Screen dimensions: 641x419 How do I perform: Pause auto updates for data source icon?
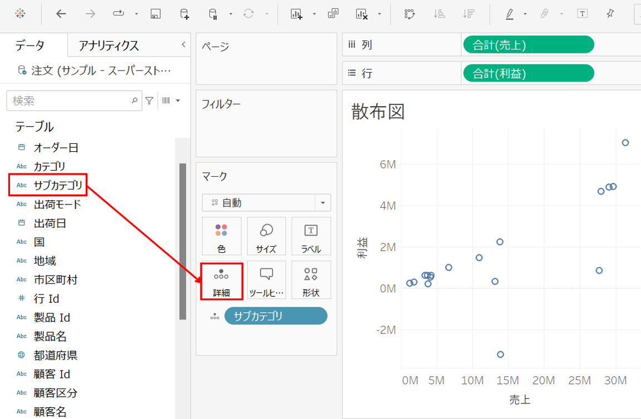[213, 14]
